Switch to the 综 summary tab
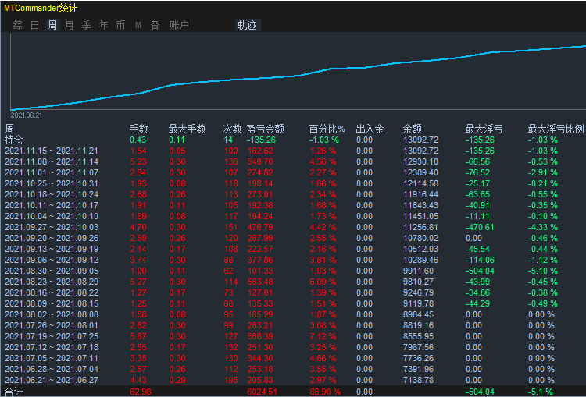586x397 pixels. point(17,25)
